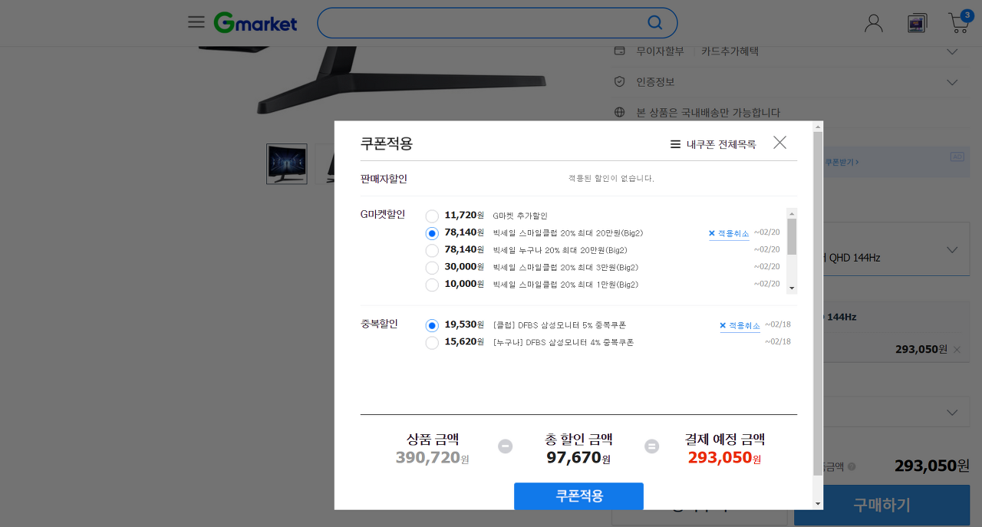Click the 판매자할인 label
982x527 pixels.
click(x=384, y=179)
